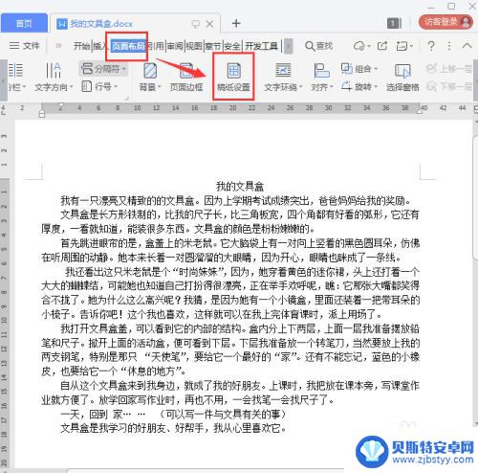This screenshot has width=478, height=473.
Task: Switch to the 开发工具 ribbon tab
Action: point(261,46)
